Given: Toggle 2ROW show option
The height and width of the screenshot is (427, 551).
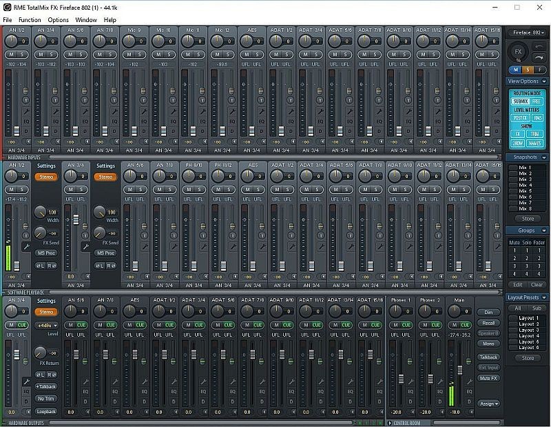Looking at the screenshot, I should tap(517, 143).
